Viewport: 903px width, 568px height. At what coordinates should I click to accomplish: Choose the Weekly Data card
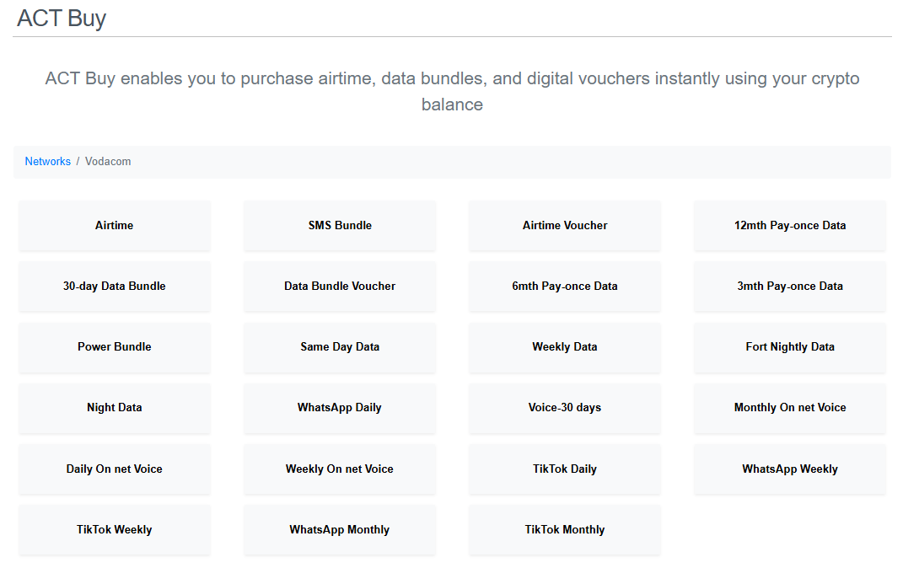(565, 347)
